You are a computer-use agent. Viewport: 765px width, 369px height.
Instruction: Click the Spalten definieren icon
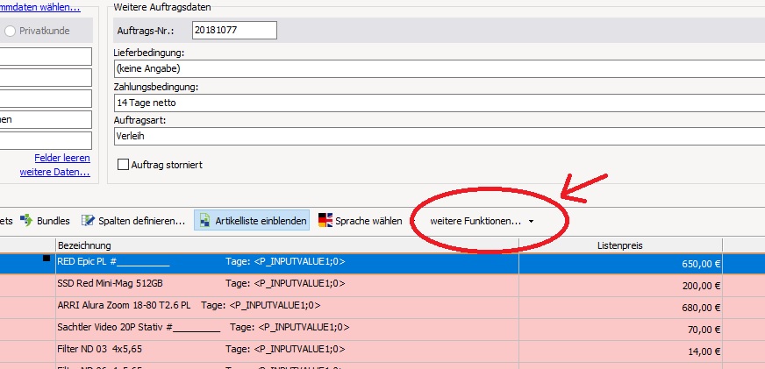(x=88, y=221)
